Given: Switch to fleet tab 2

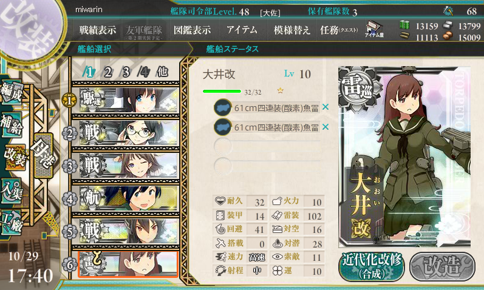Looking at the screenshot, I should tap(107, 72).
